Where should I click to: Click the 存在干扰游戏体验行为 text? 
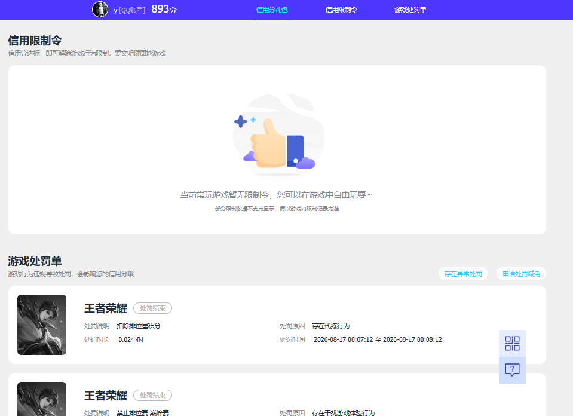point(343,412)
